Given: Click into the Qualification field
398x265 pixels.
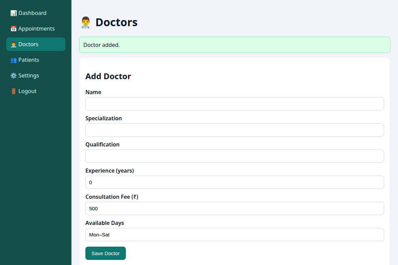Looking at the screenshot, I should click(234, 156).
